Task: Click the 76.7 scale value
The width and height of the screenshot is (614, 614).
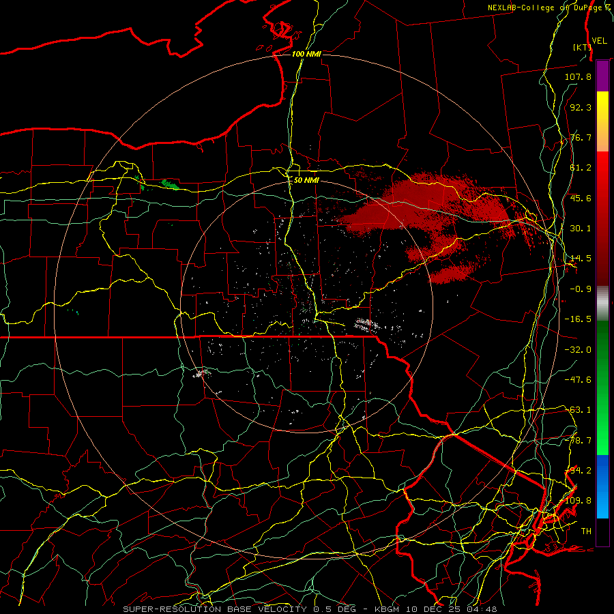Action: click(x=581, y=137)
